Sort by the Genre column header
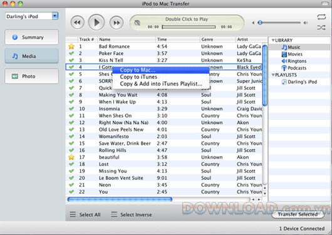Viewport: 332px width, 235px height. coord(218,39)
